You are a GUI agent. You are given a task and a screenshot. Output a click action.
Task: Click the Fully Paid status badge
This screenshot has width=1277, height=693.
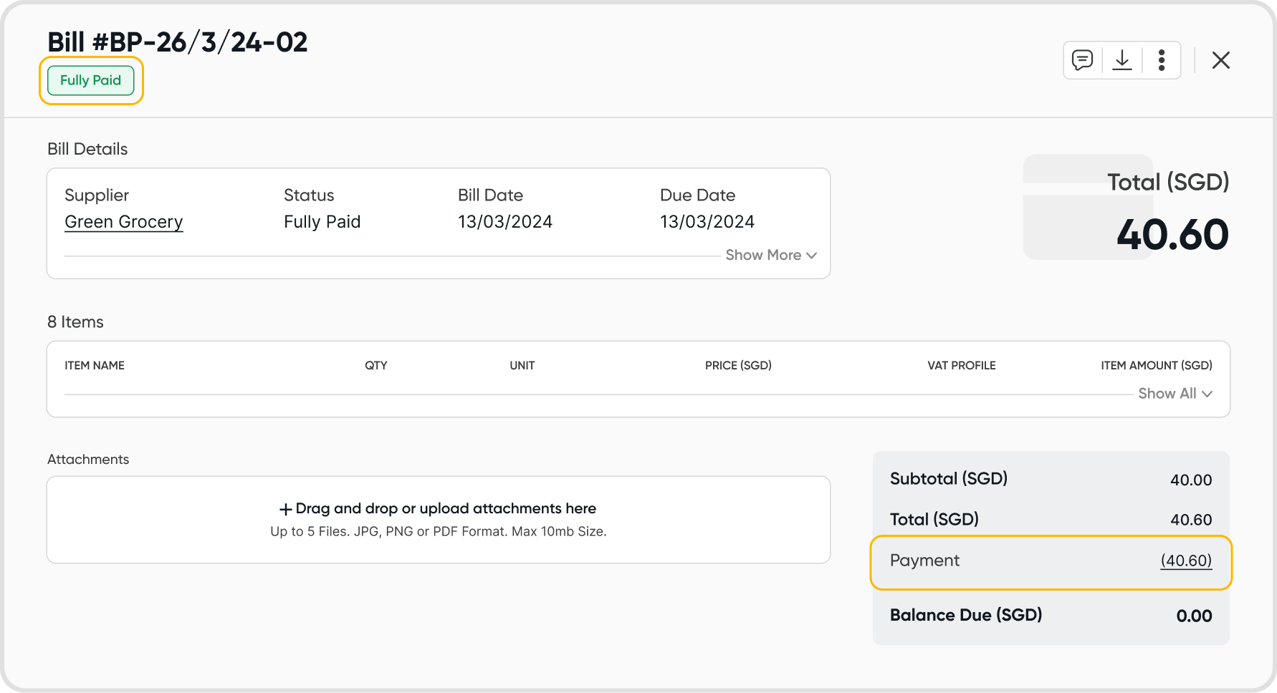coord(91,80)
